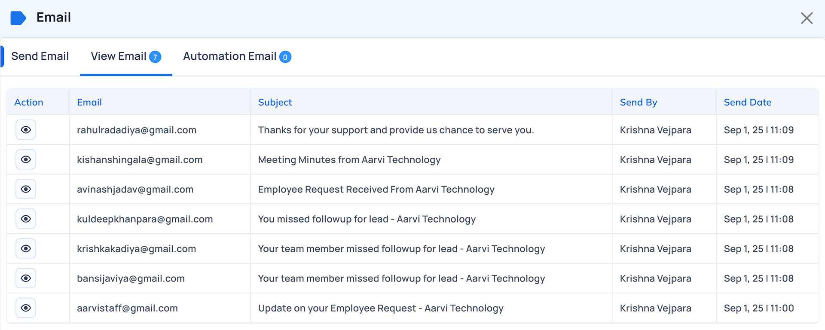Preview the kuldeepkhanpara@gmail.com email via eye icon
The width and height of the screenshot is (825, 330).
(26, 219)
